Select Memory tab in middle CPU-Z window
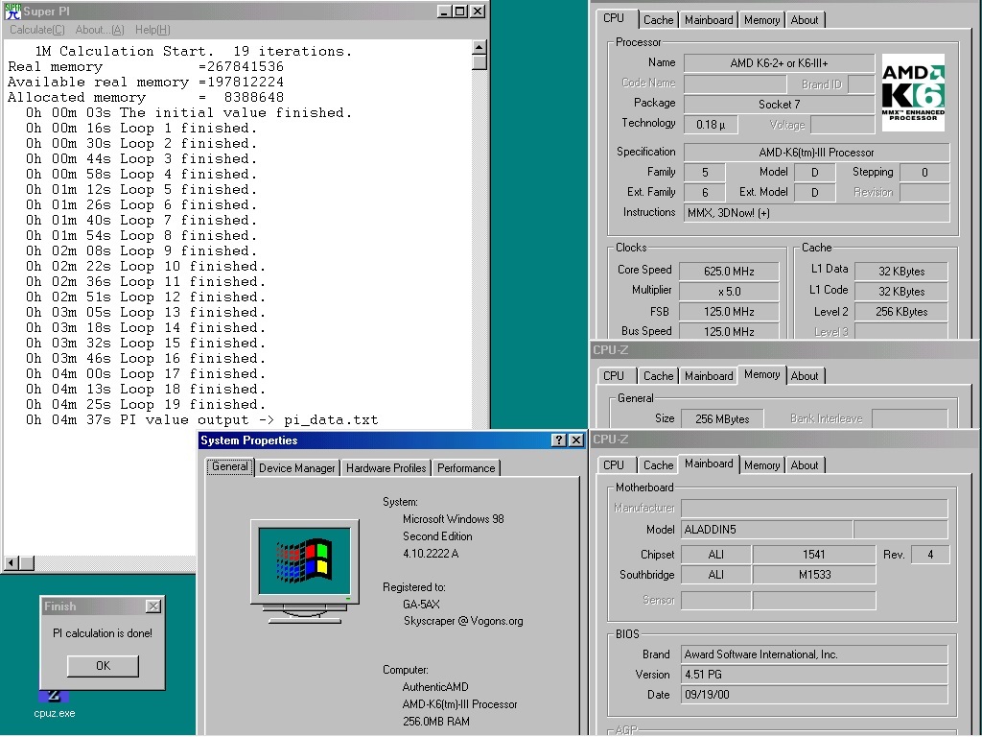Viewport: 982px width, 737px height. point(761,375)
